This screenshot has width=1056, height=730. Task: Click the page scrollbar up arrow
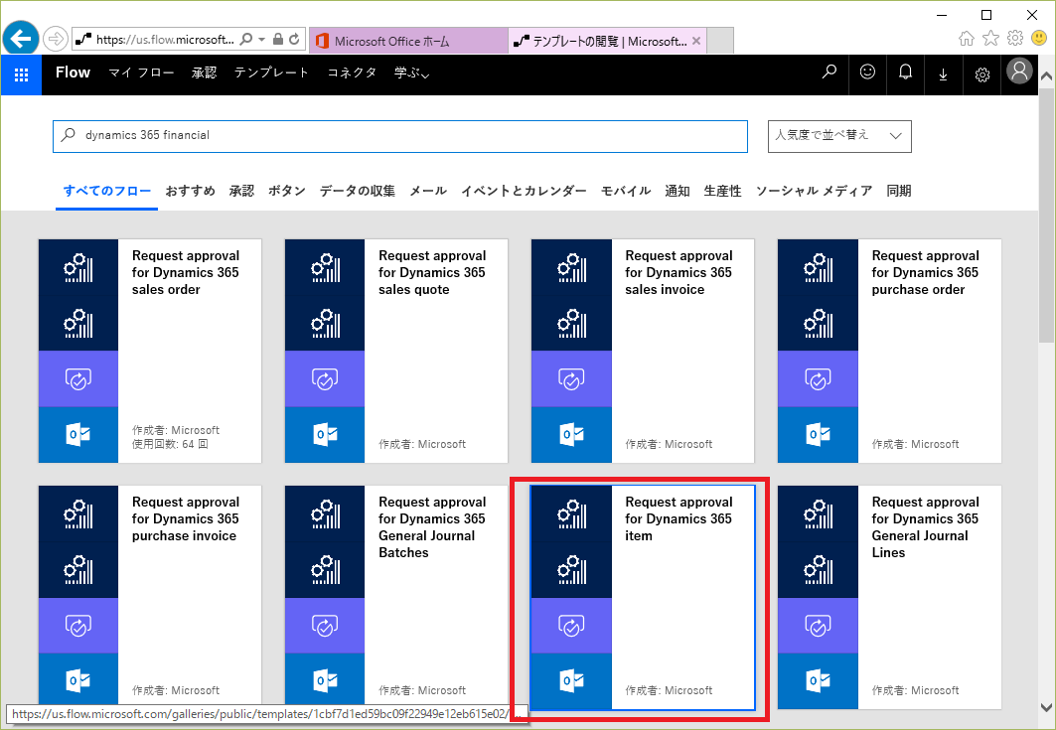[x=1047, y=76]
